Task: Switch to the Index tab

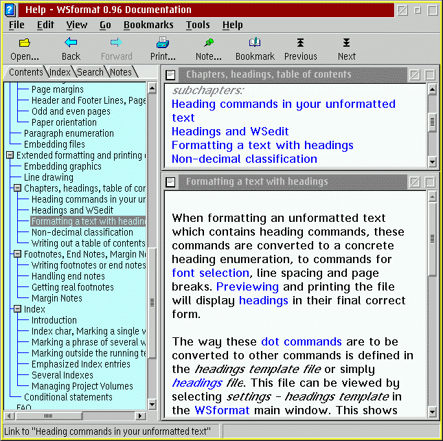Action: click(x=60, y=72)
